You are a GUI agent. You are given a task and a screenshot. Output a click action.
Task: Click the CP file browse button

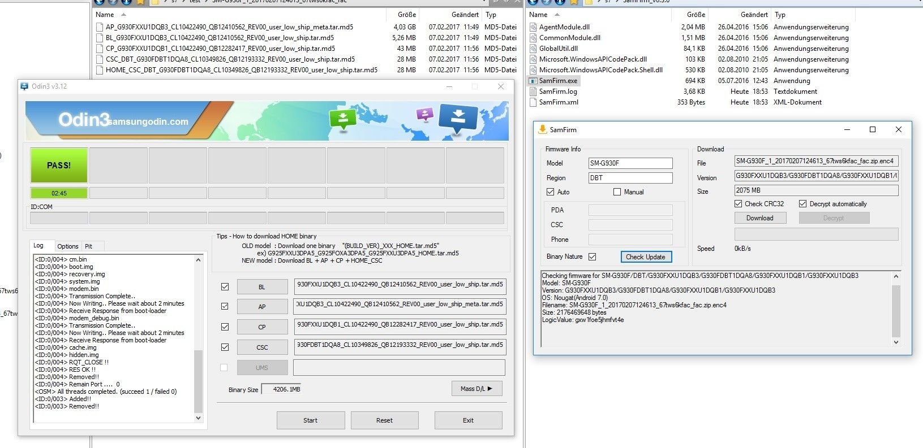262,327
